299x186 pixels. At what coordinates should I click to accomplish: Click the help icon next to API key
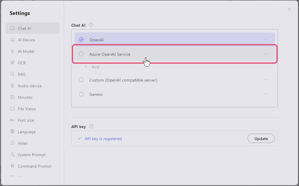[91, 127]
